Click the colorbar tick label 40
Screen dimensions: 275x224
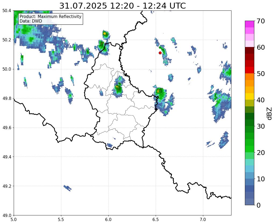(x=260, y=100)
